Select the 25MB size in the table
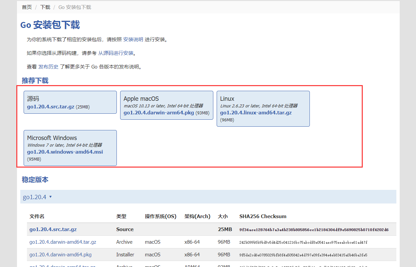The image size is (416, 267). click(x=225, y=229)
